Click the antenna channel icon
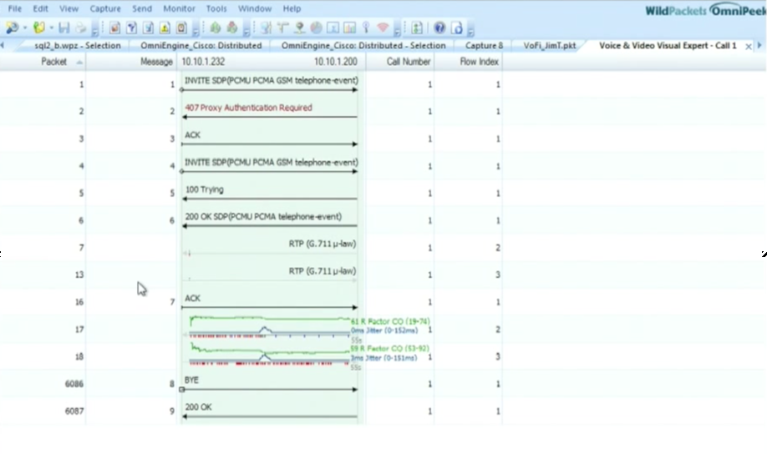 pos(366,28)
